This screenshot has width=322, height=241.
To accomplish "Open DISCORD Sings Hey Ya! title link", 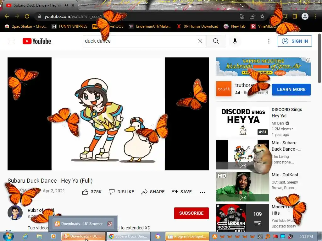I will click(x=287, y=113).
